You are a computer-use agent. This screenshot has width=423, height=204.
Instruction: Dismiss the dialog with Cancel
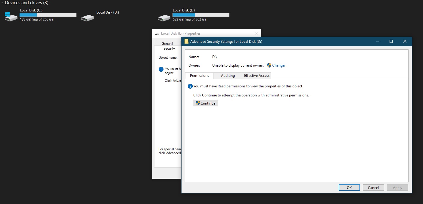[x=373, y=187]
